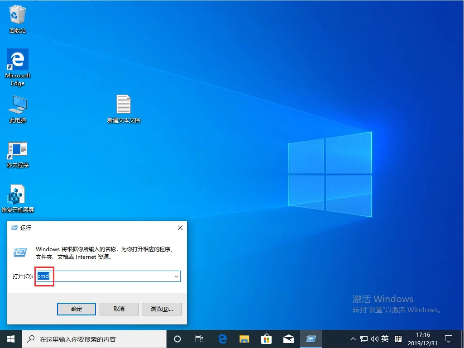This screenshot has width=464, height=348.
Task: Close the 运行 dialog
Action: point(180,228)
